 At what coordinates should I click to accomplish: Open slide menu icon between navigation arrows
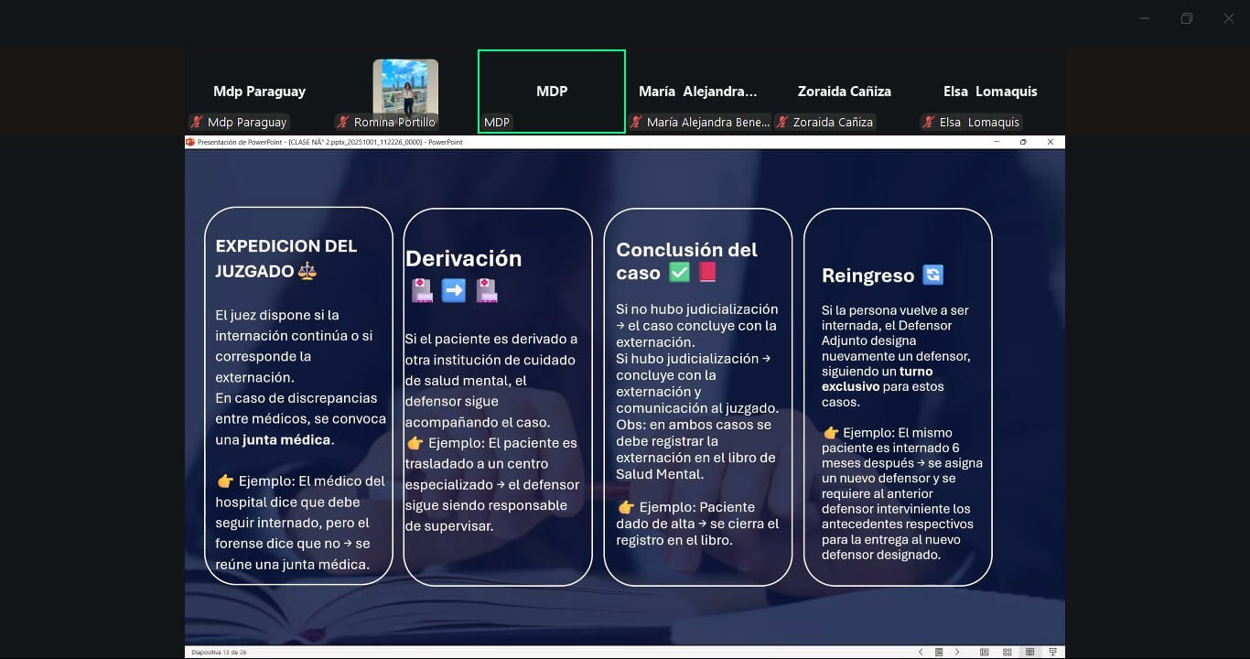click(939, 652)
